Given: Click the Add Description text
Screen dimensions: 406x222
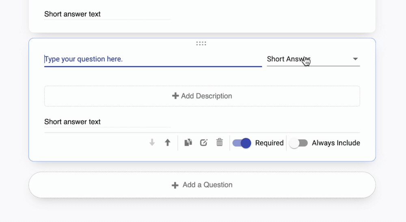Looking at the screenshot, I should [x=206, y=96].
